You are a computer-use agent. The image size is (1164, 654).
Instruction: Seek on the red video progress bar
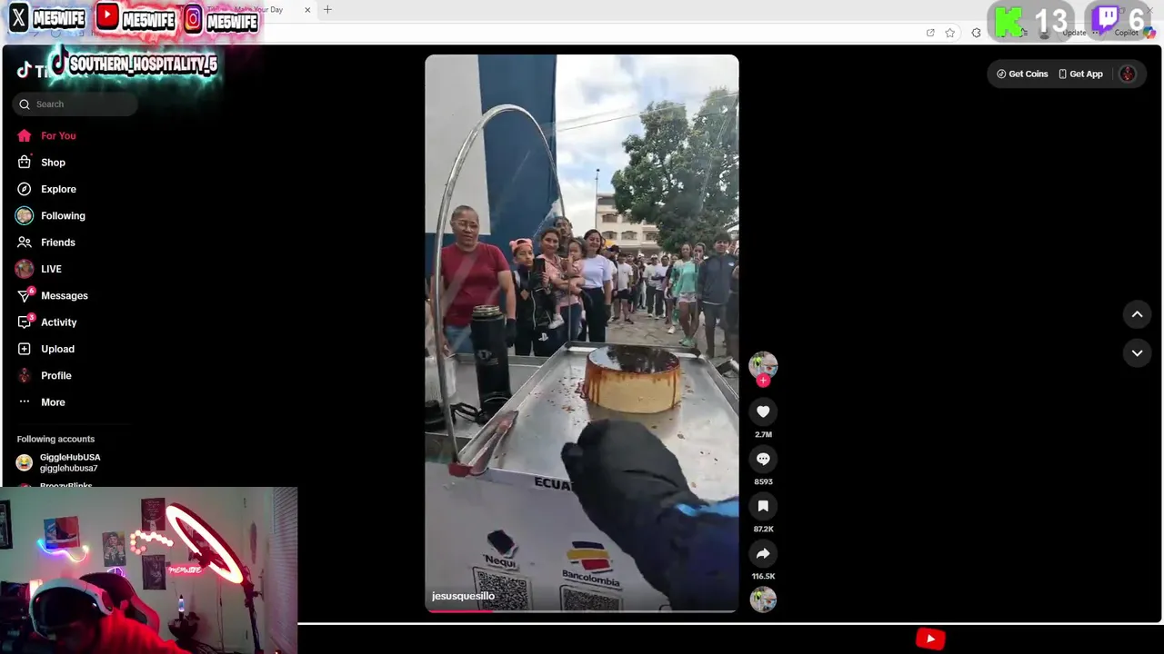[x=582, y=611]
